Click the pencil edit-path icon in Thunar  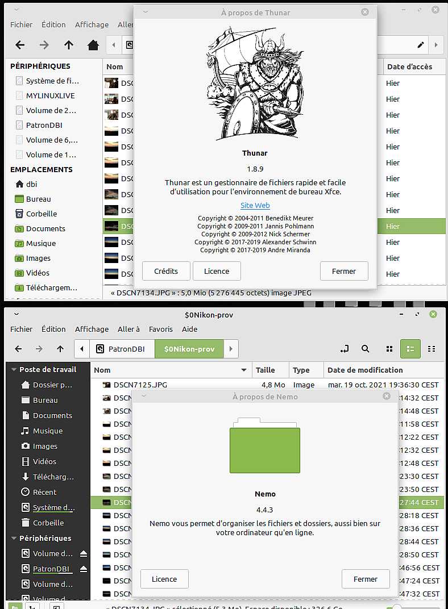tap(420, 45)
